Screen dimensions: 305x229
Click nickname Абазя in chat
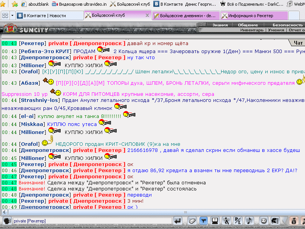point(29,83)
